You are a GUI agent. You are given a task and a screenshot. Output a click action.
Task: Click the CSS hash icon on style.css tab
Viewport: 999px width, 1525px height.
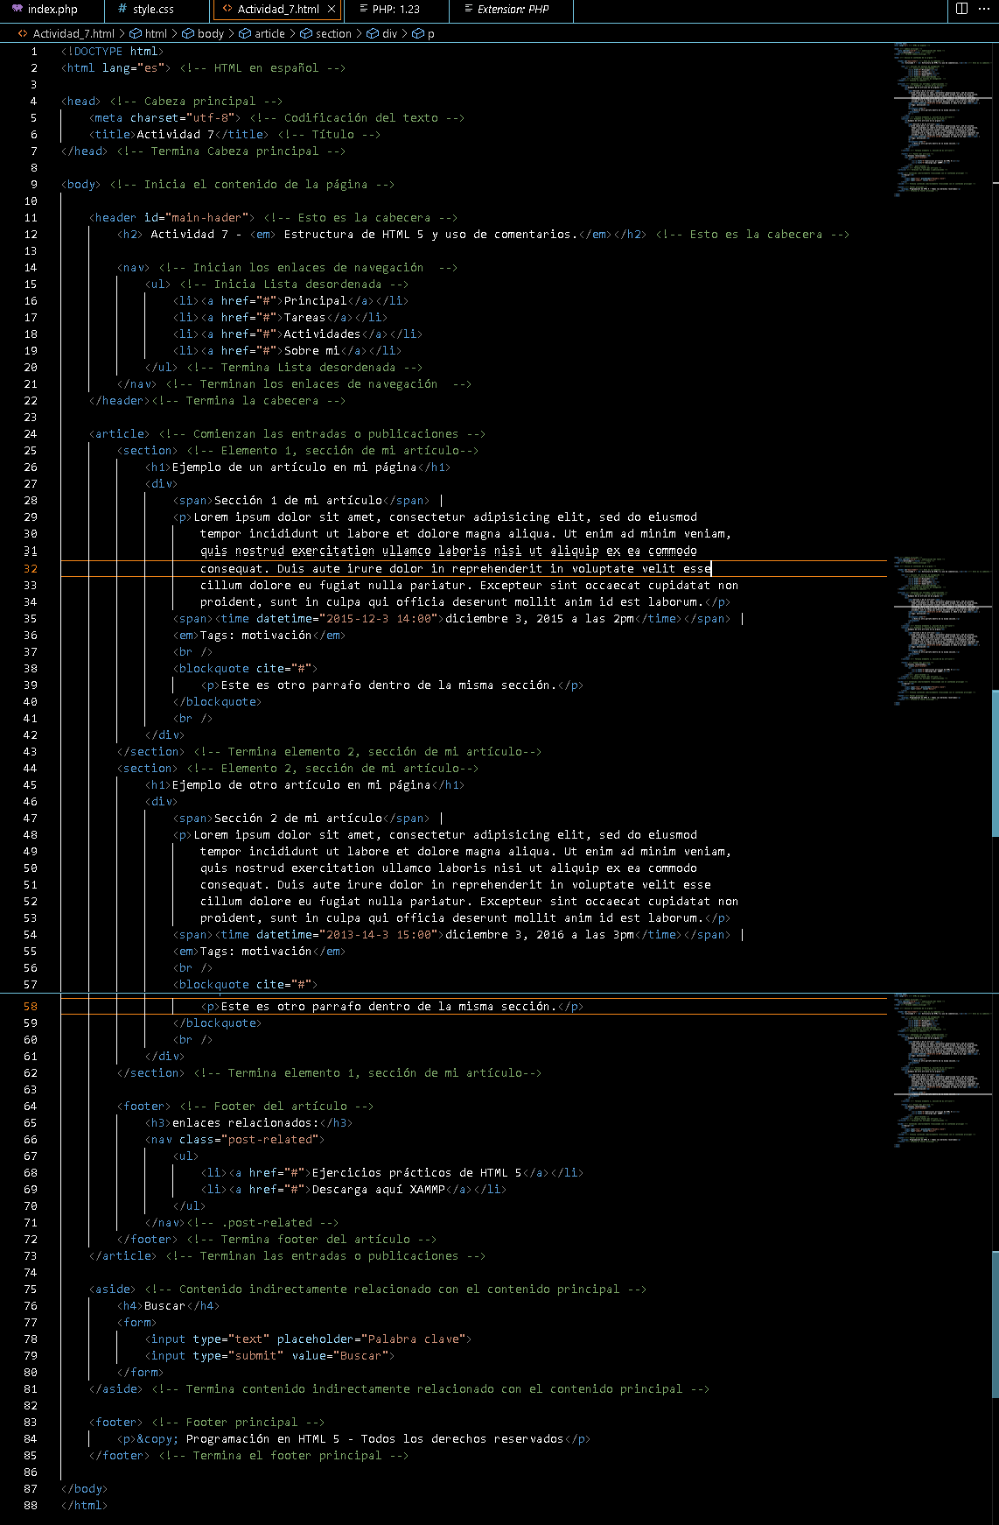click(122, 10)
